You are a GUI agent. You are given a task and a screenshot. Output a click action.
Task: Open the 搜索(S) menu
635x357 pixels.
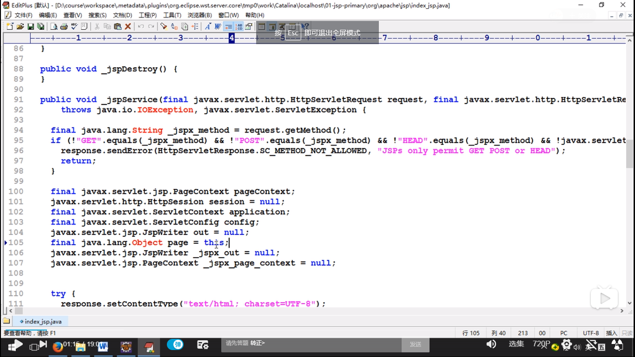[96, 14]
